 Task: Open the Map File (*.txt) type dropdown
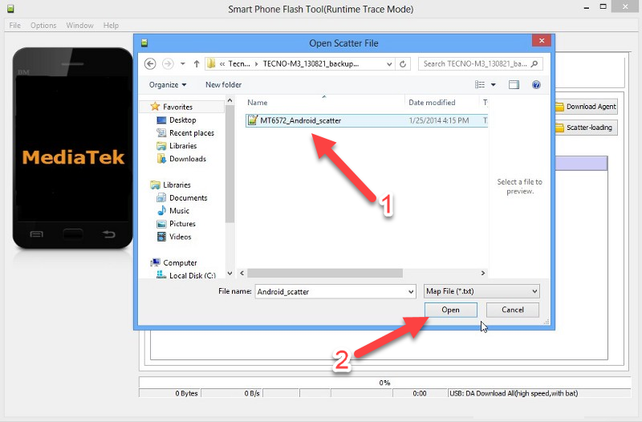[x=481, y=291]
